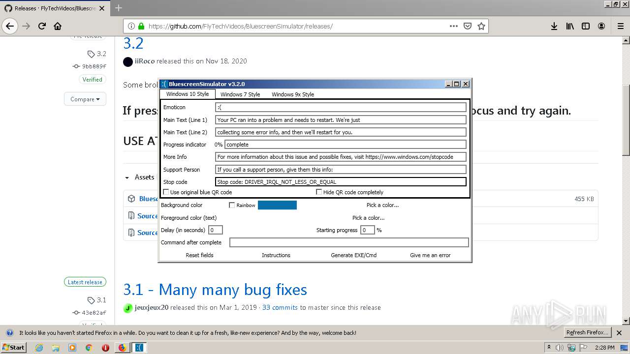This screenshot has height=354, width=630.
Task: Open the media player taskbar icon
Action: coord(72,348)
